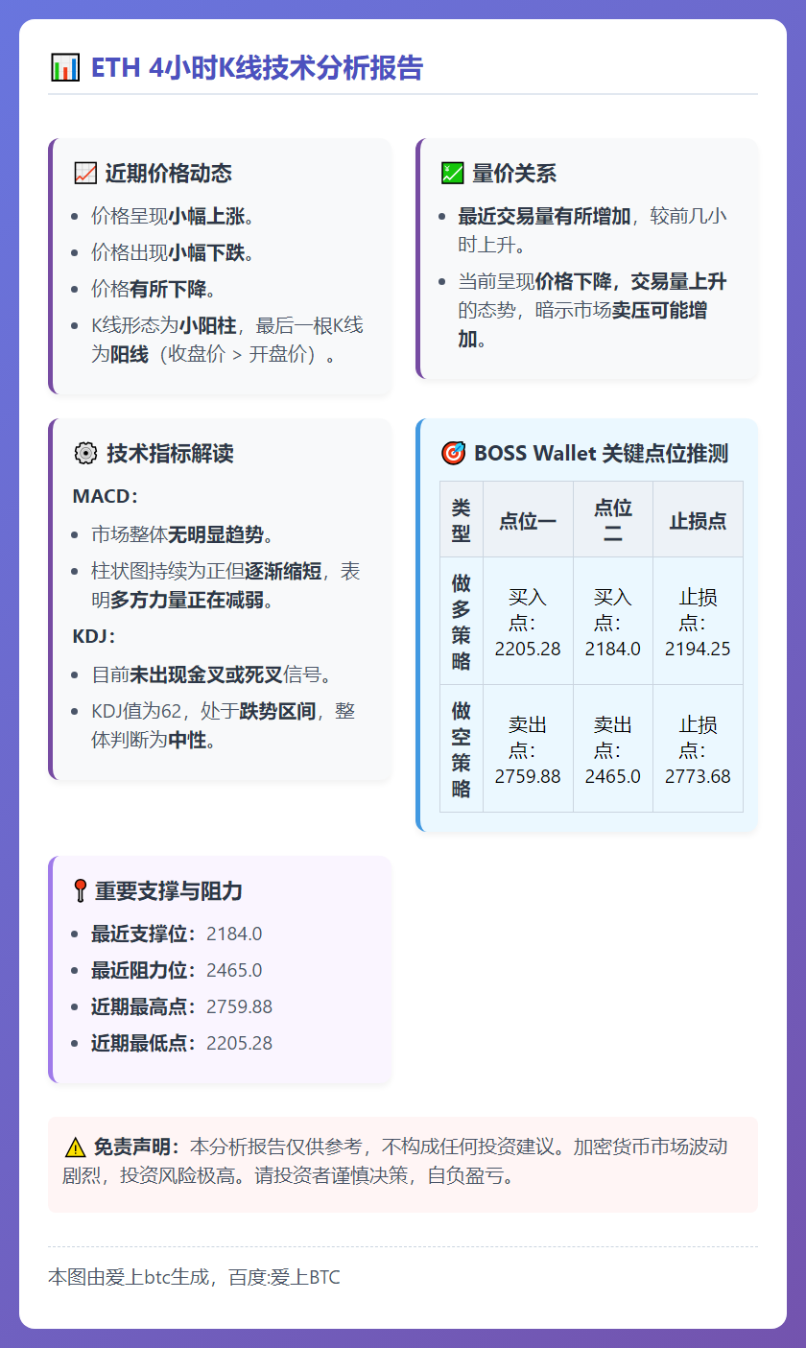
Task: Click the 点位一 table header
Action: click(528, 520)
